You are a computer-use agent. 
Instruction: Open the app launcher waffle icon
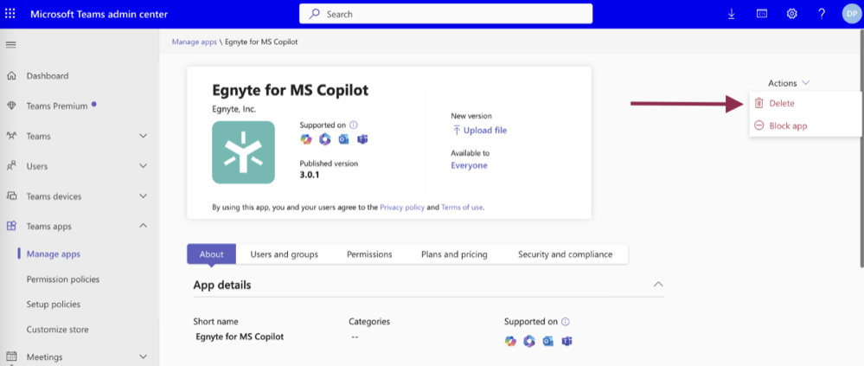click(10, 14)
